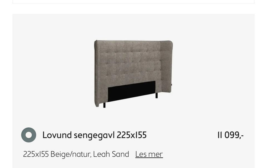Click the leading 225x155 in the description line
The width and height of the screenshot is (267, 168).
pyautogui.click(x=36, y=154)
